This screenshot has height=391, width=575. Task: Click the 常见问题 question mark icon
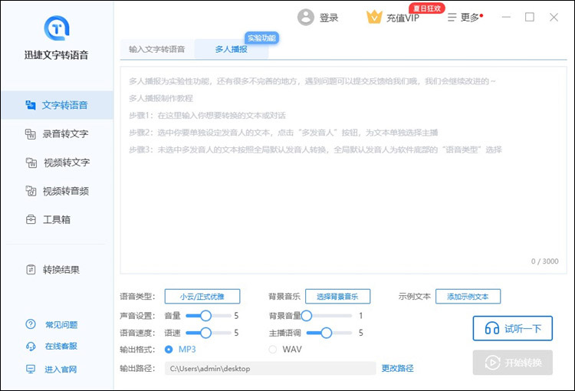click(x=31, y=324)
